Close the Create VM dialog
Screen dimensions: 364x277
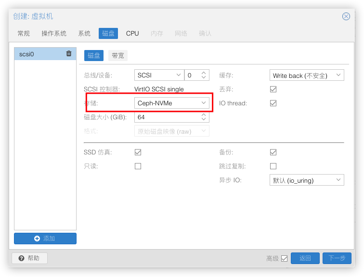[346, 16]
